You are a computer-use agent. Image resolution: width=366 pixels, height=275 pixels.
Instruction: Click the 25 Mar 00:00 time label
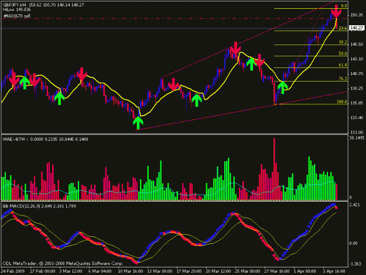(x=248, y=271)
